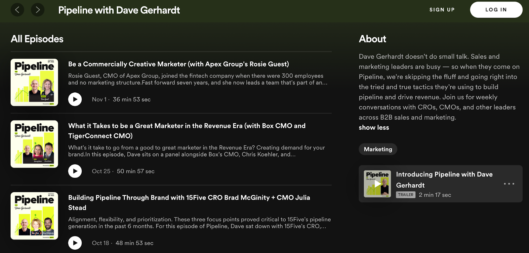Screen dimensions: 529x253
Task: Open the Commercially Creative Marketer episode title
Action: [179, 64]
